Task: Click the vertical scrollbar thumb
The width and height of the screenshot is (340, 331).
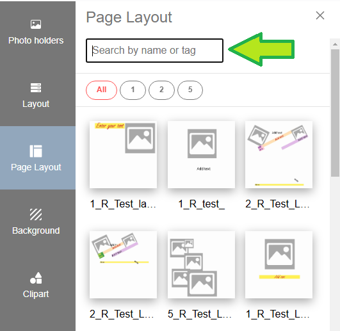Action: (x=335, y=113)
